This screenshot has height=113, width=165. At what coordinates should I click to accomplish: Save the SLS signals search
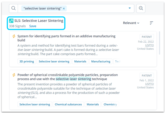33,26
